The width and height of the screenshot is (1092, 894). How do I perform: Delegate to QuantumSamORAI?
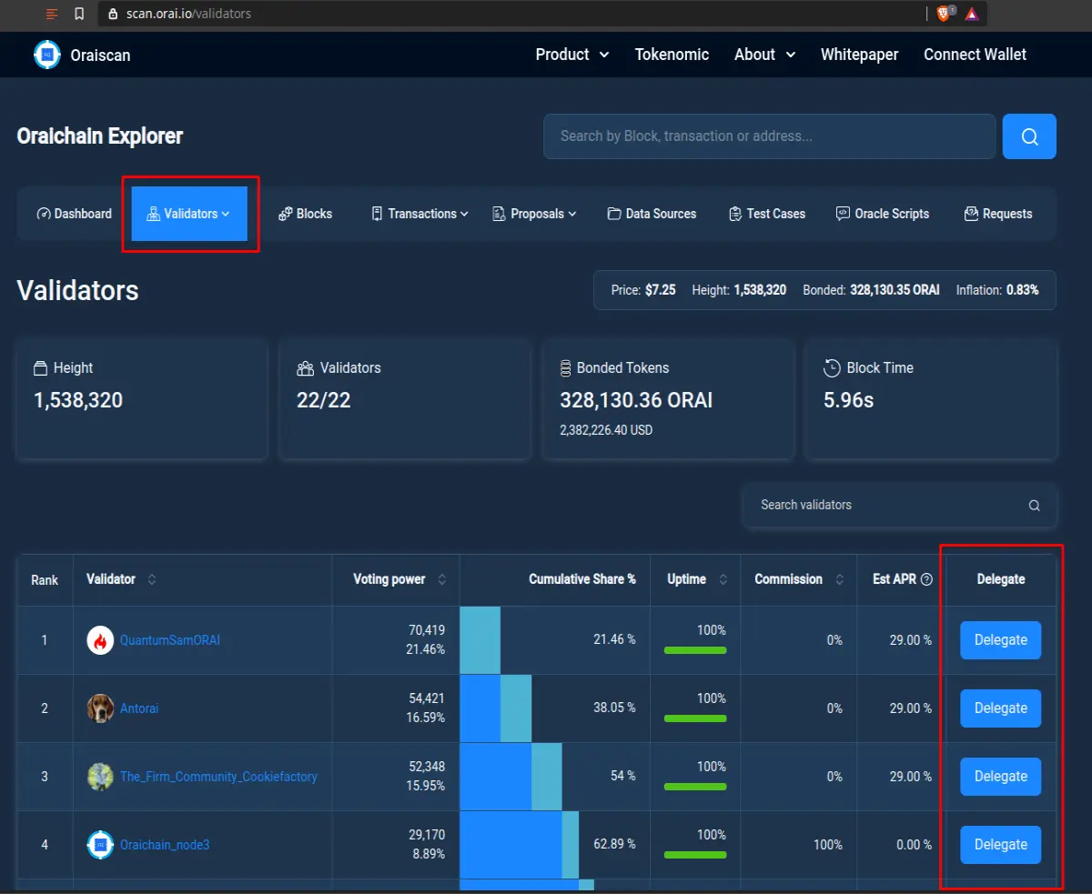pos(1000,640)
